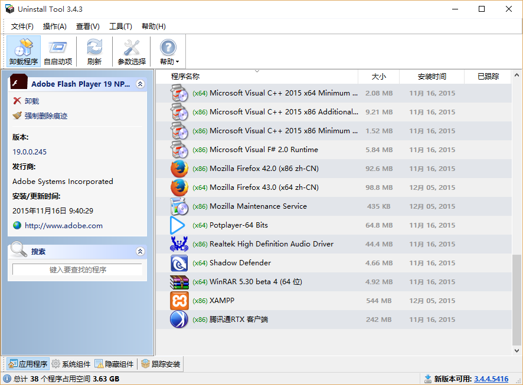Screen dimensions: 523x385
Task: Select the Potplayer-64 Bits program icon
Action: [178, 225]
